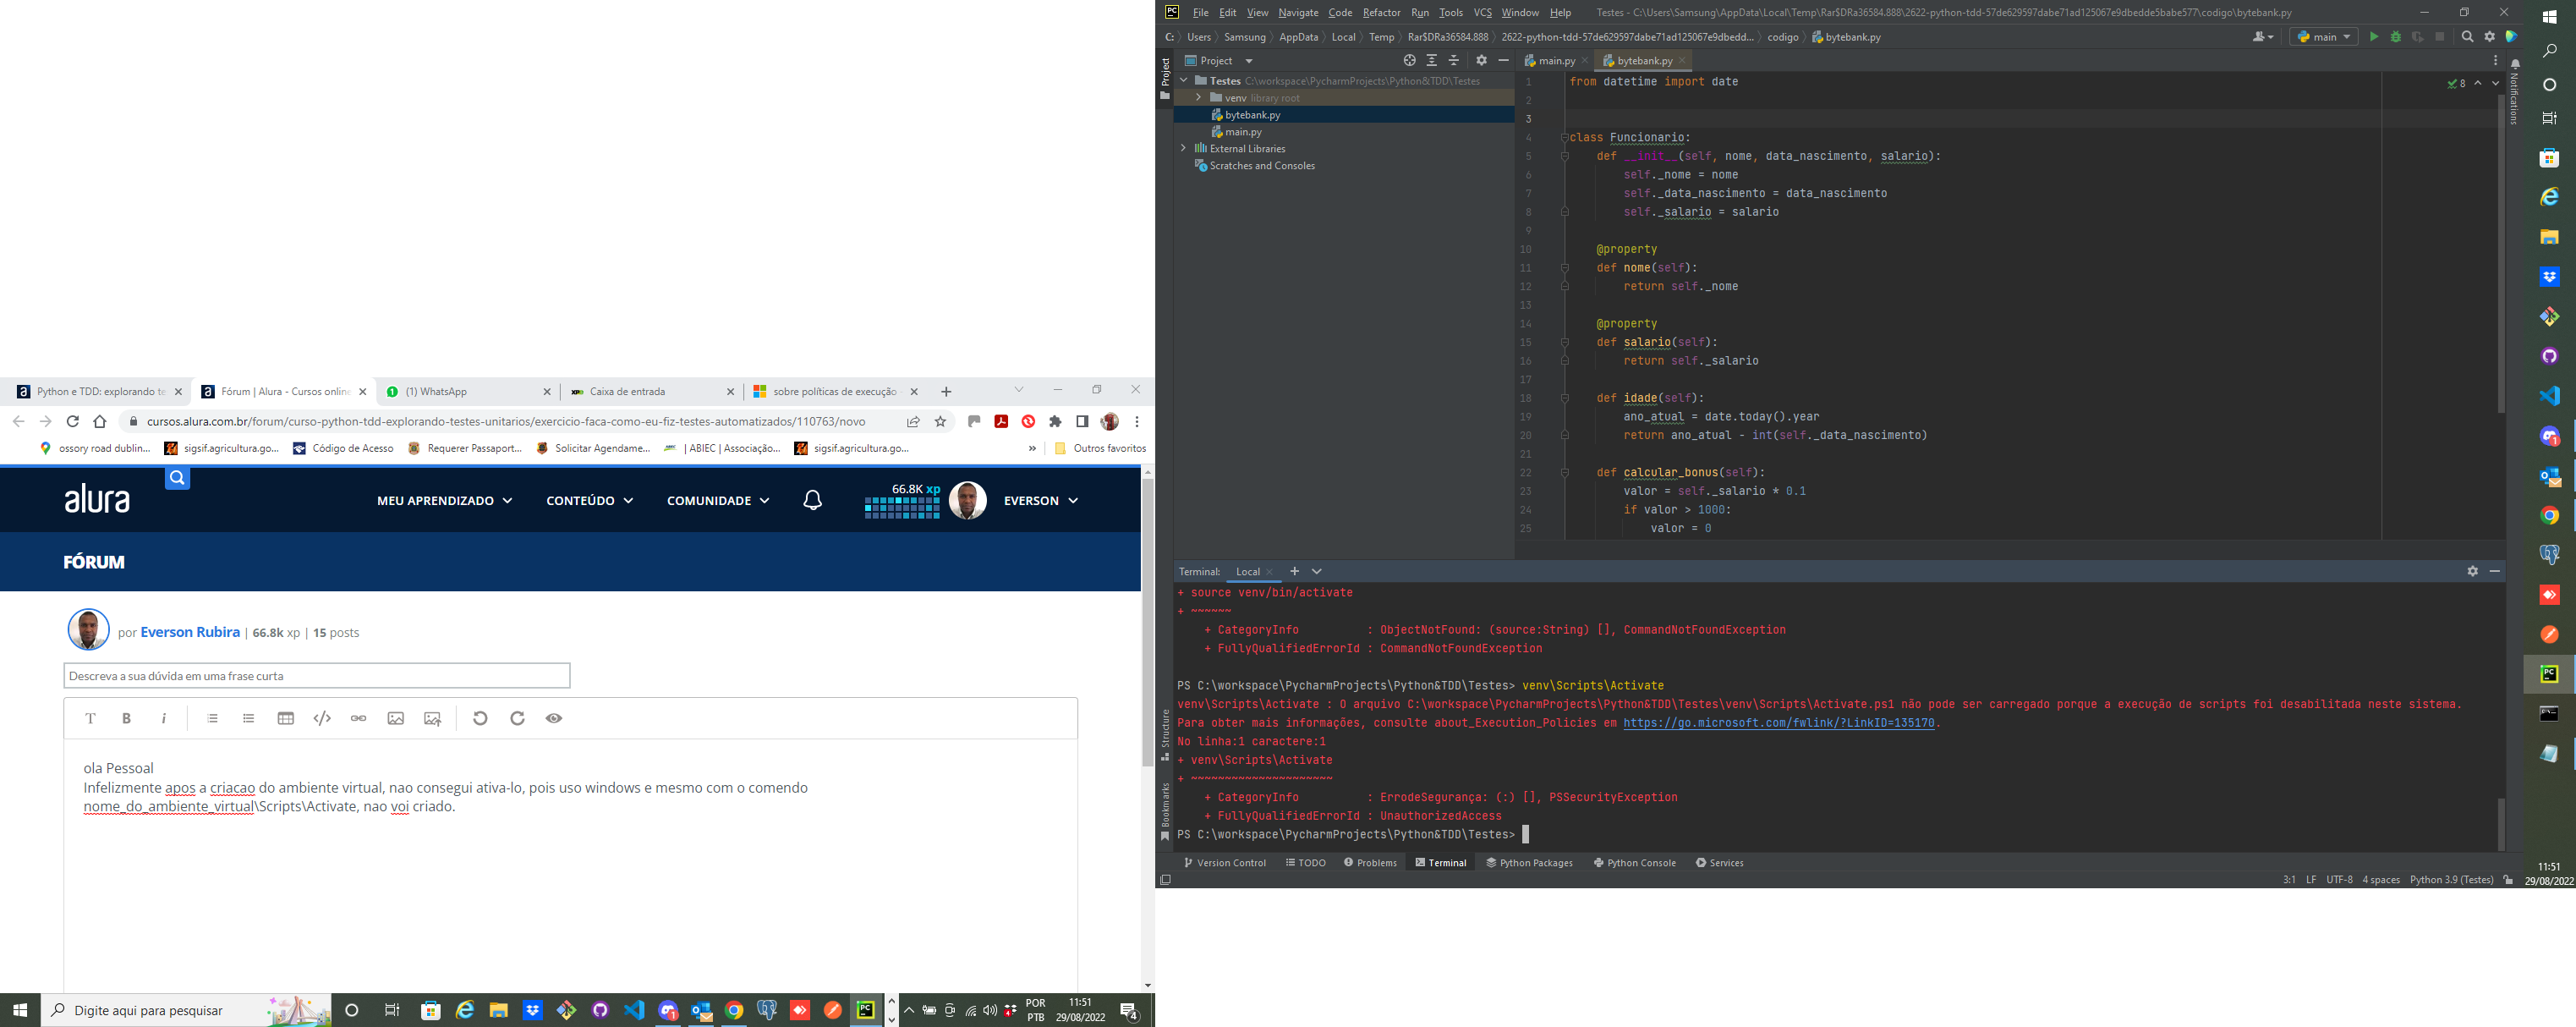Image resolution: width=2576 pixels, height=1027 pixels.
Task: Click Select Opened File target icon in Project panel
Action: [x=1409, y=61]
